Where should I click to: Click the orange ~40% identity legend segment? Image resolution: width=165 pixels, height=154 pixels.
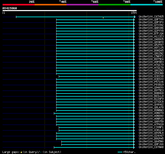pos(51,5)
